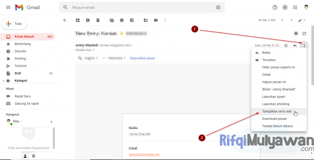This screenshot has width=314, height=160.
Task: Report spam icon in toolbar
Action: click(x=88, y=20)
